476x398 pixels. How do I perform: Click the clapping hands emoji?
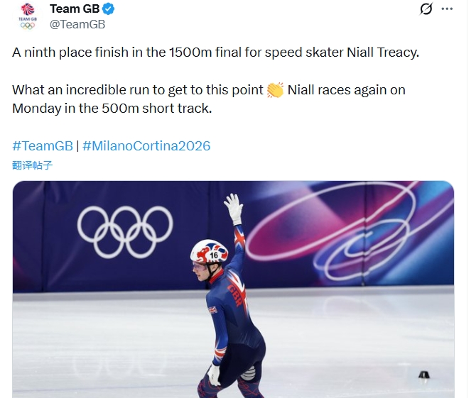[275, 91]
